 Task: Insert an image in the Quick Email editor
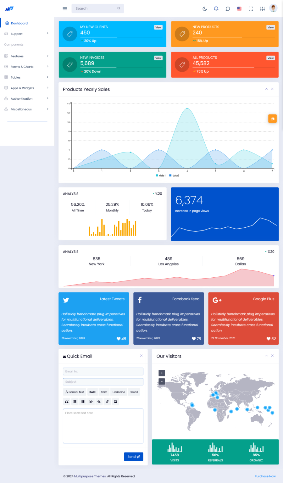click(x=115, y=402)
